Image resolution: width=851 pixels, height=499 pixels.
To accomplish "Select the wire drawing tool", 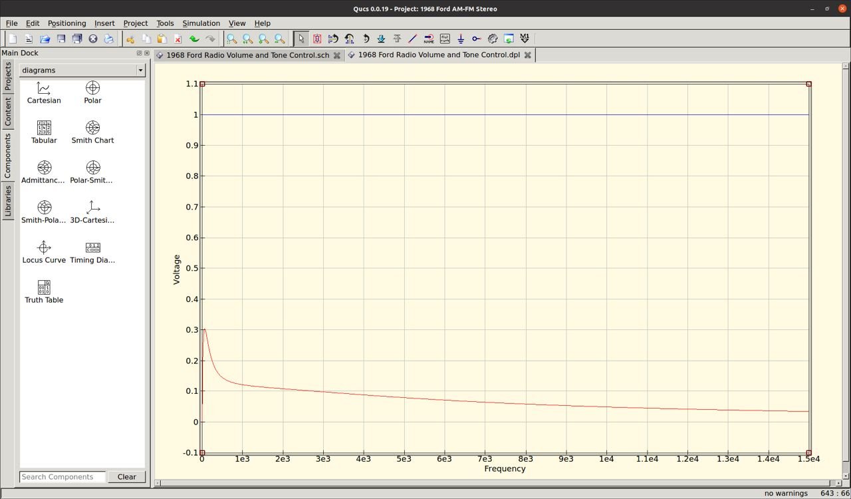I will [413, 39].
